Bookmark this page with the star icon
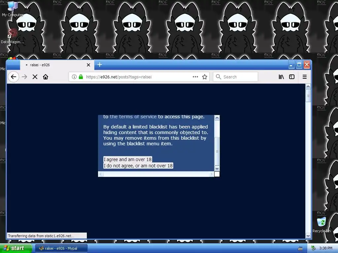The image size is (338, 253). coord(205,77)
